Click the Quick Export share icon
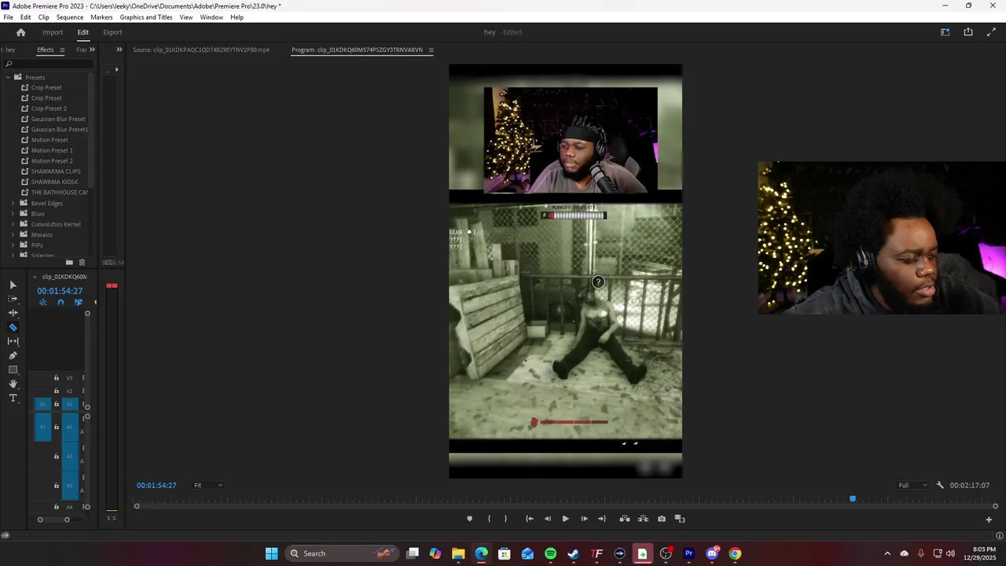Viewport: 1006px width, 566px height. [968, 32]
